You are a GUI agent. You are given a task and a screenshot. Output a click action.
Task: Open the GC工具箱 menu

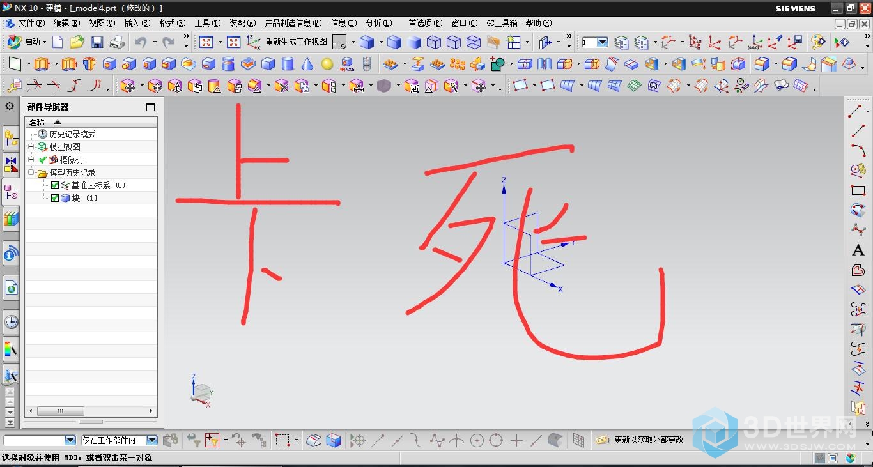coord(502,23)
